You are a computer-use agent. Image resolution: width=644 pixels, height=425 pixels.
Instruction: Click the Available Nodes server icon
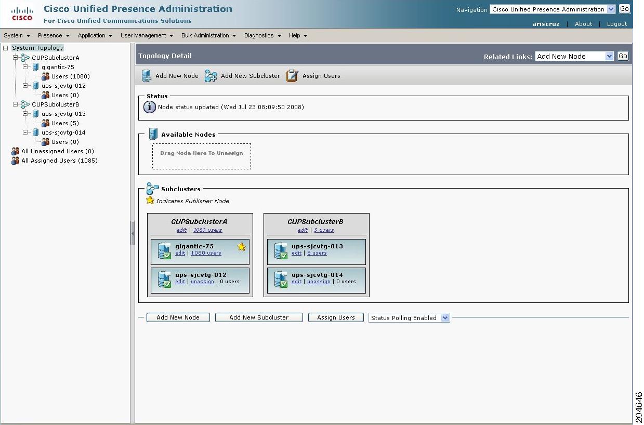tap(153, 134)
